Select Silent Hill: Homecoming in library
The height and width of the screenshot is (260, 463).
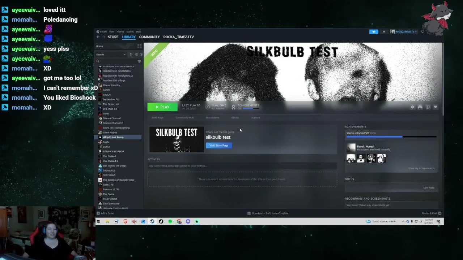pos(116,128)
